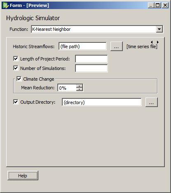
Task: Browse for Historic Streamflows file
Action: coord(117,47)
